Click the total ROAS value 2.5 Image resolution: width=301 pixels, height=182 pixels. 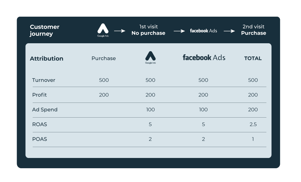(x=253, y=124)
